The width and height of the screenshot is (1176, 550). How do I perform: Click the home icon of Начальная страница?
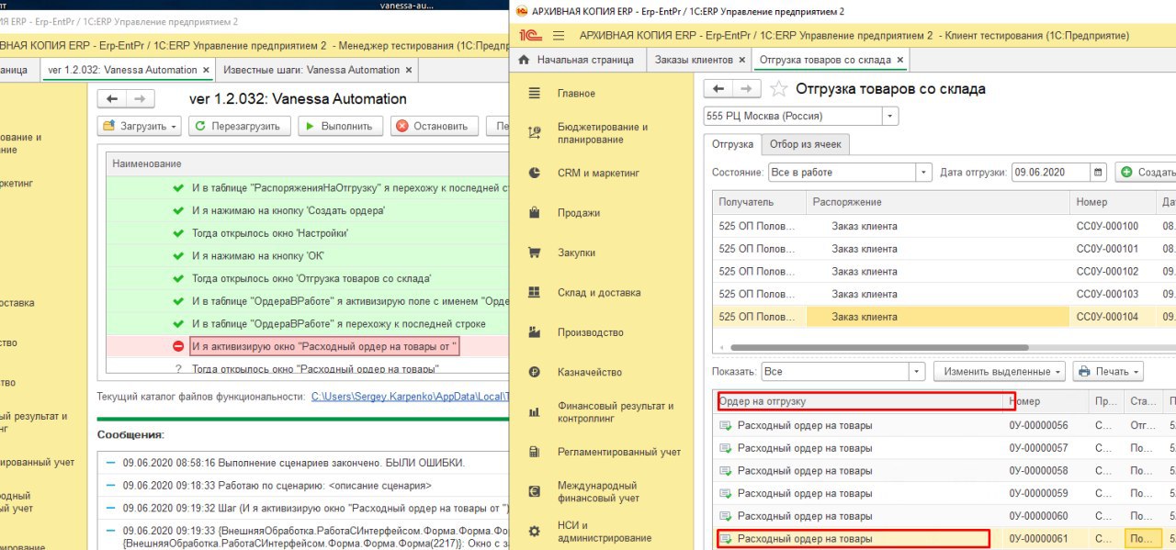(525, 60)
